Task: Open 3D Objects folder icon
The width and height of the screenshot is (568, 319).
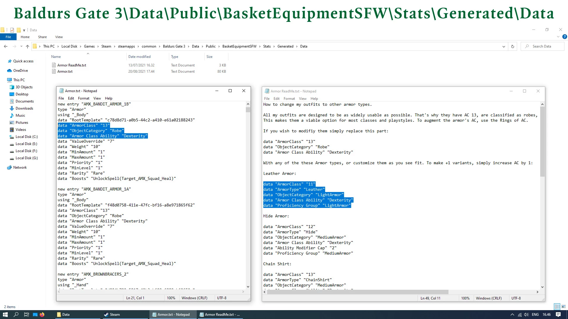Action: point(12,87)
